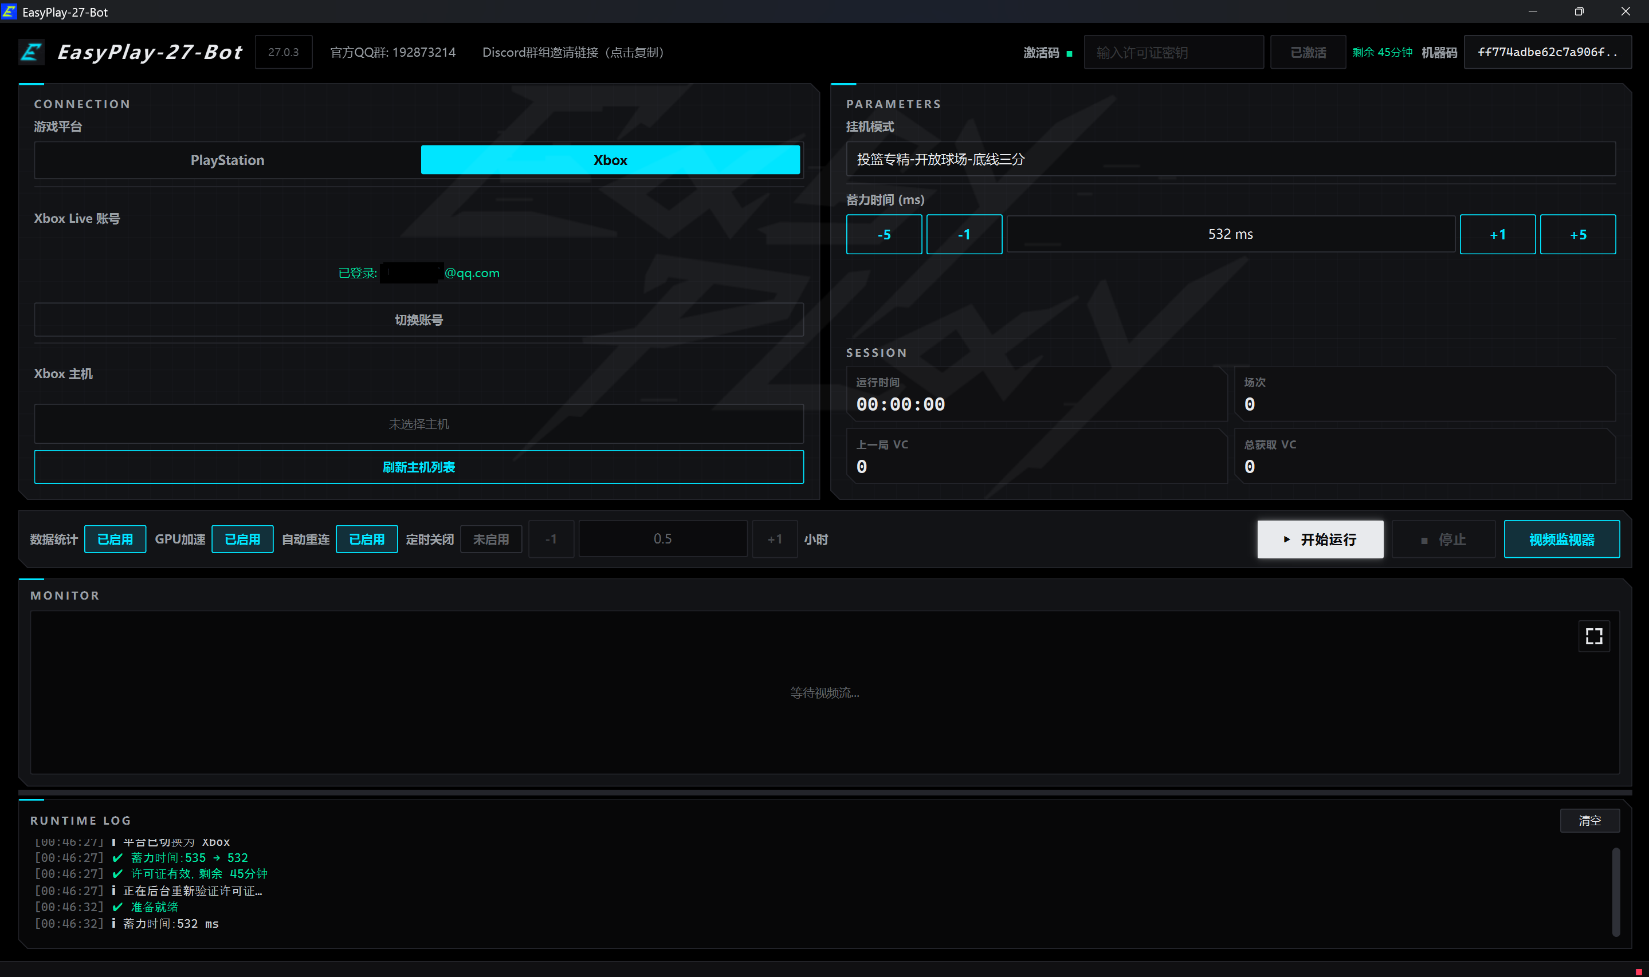Toggle the 数据统计 enabled switch
Screen dimensions: 1649x977
[115, 539]
